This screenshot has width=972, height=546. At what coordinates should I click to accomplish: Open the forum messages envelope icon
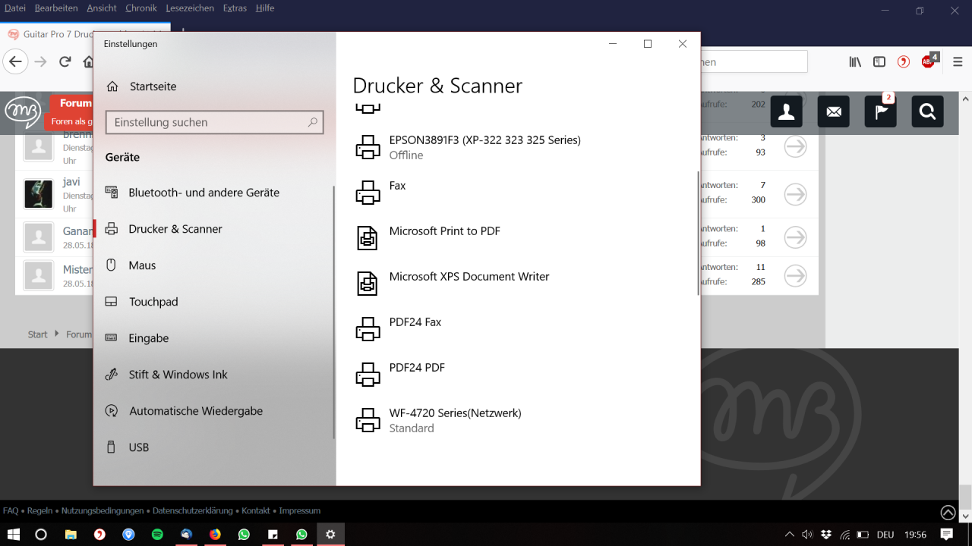[x=833, y=111]
